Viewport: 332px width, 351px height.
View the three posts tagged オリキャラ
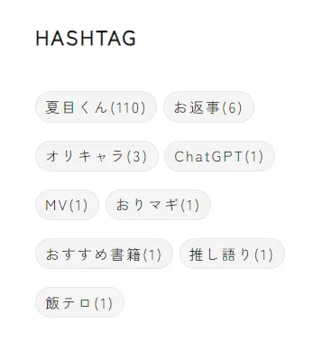(97, 156)
